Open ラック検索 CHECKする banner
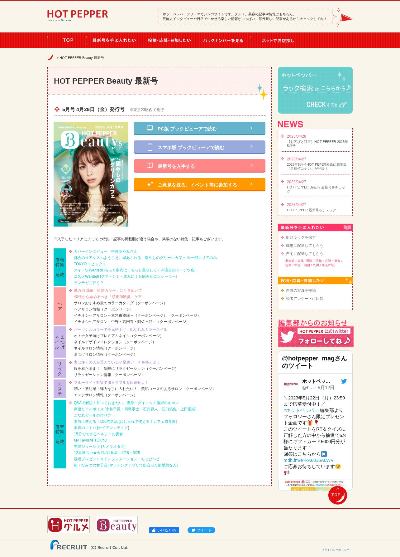The height and width of the screenshot is (557, 400). pos(315,90)
